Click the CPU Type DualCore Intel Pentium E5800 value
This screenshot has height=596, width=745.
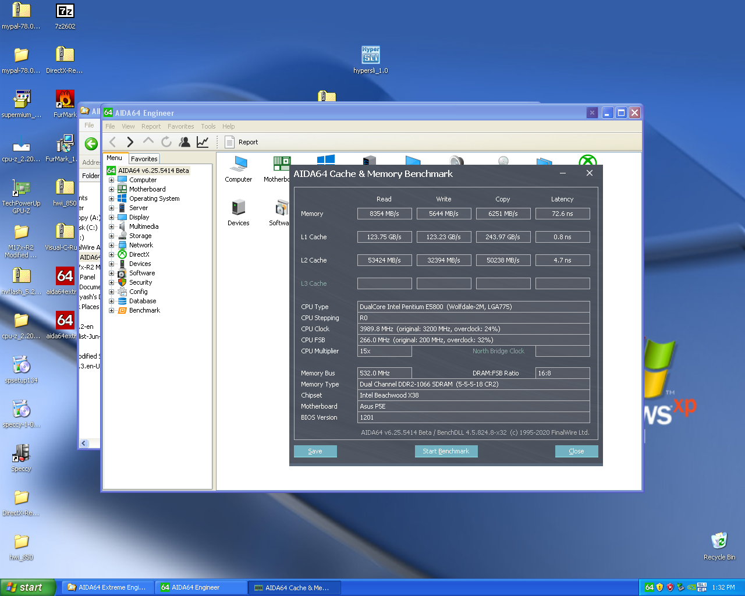pyautogui.click(x=474, y=307)
